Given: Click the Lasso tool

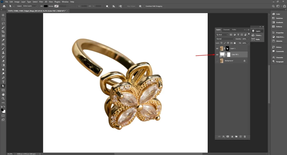Looking at the screenshot, I should pyautogui.click(x=3, y=23).
